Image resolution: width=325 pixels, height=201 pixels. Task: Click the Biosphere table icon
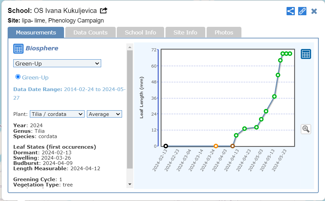pyautogui.click(x=18, y=49)
